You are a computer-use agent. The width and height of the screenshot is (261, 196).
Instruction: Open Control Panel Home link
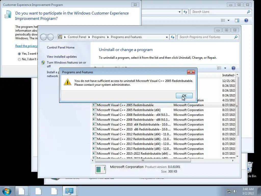[x=61, y=47]
